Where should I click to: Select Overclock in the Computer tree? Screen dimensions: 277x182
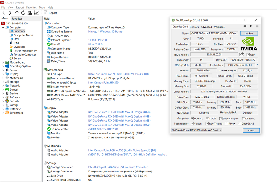[x=17, y=47]
